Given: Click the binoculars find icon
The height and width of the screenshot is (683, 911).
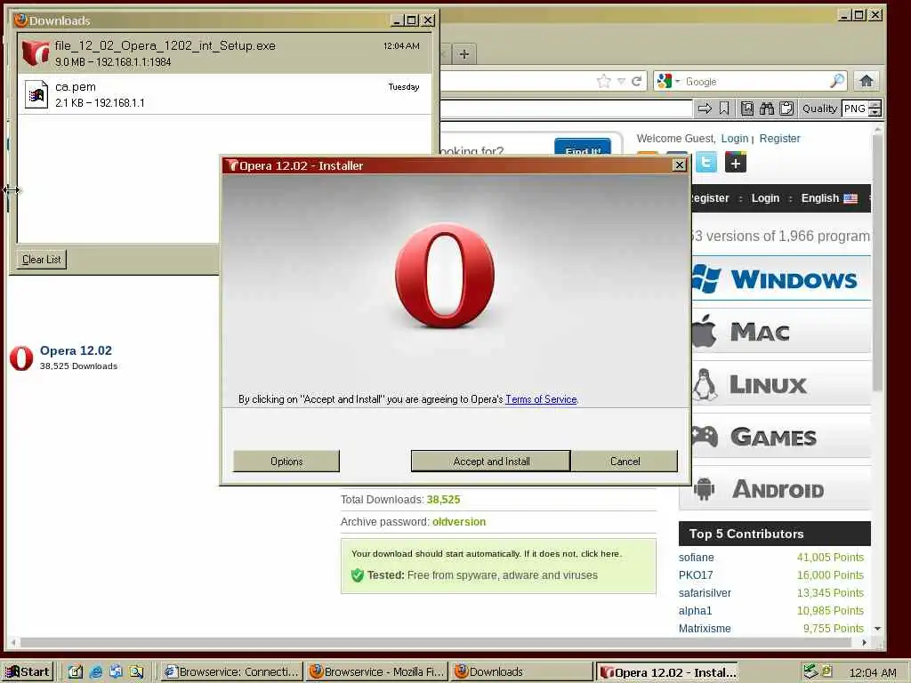Looking at the screenshot, I should coord(767,108).
